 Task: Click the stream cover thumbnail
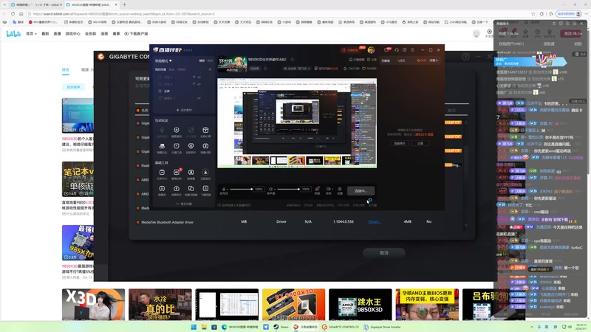coord(232,64)
